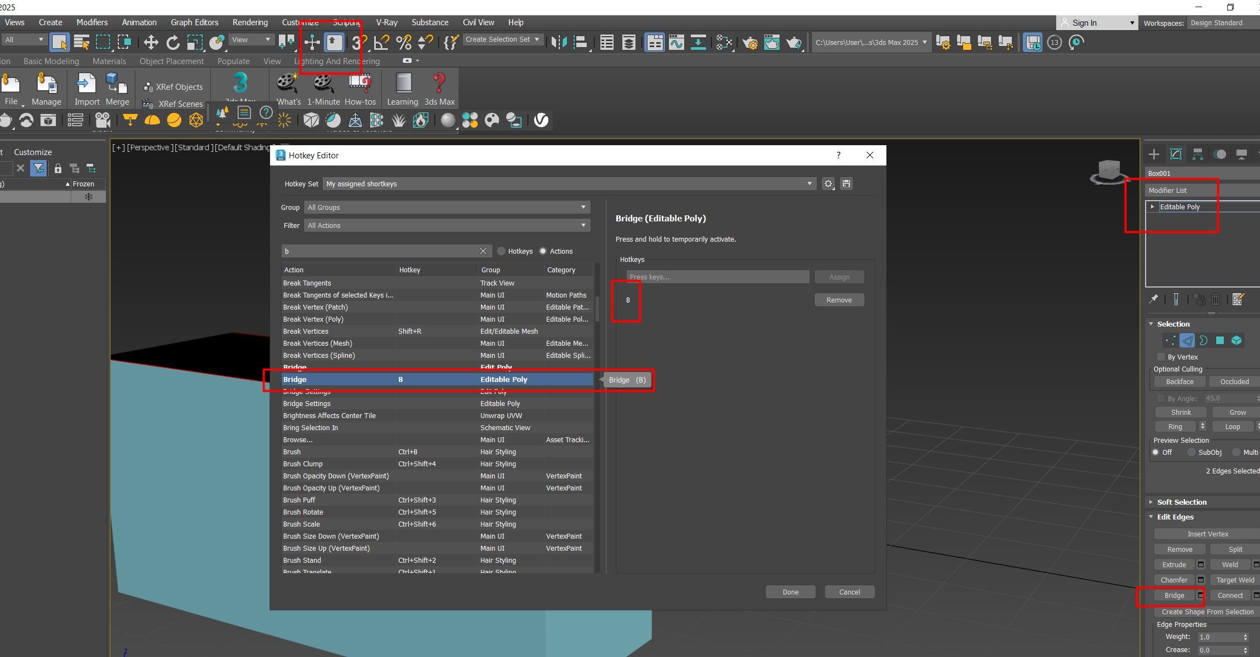Collapse the Edit Edges rollout
This screenshot has width=1260, height=657.
pyautogui.click(x=1152, y=517)
